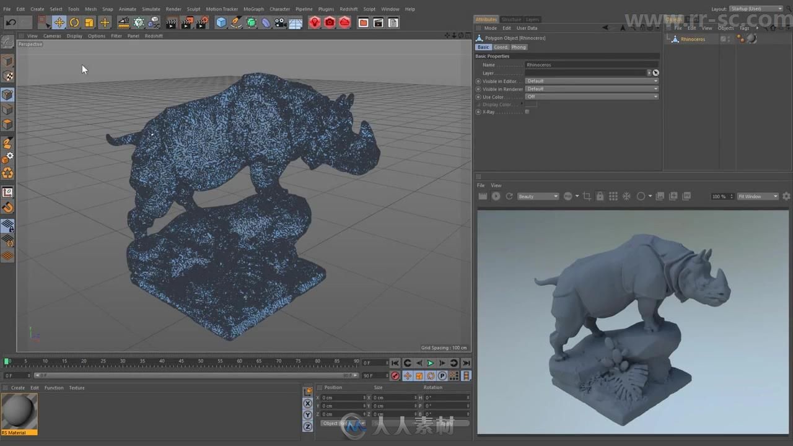This screenshot has width=793, height=446.
Task: Play the animation forward
Action: [431, 363]
